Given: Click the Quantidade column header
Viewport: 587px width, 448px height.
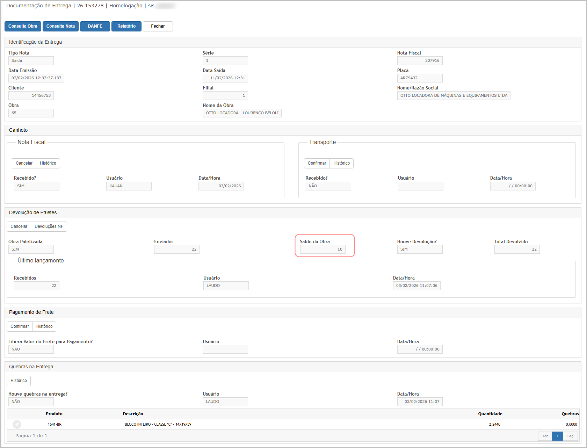Looking at the screenshot, I should (490, 414).
